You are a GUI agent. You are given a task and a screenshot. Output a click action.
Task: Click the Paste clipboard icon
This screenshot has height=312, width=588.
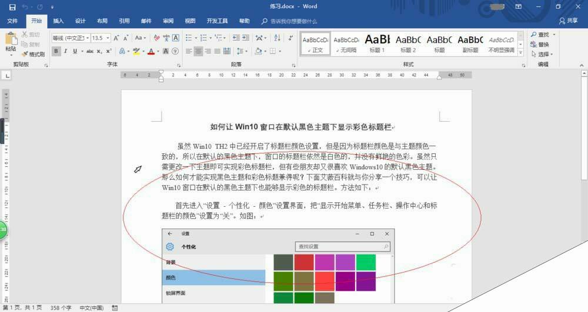point(11,39)
